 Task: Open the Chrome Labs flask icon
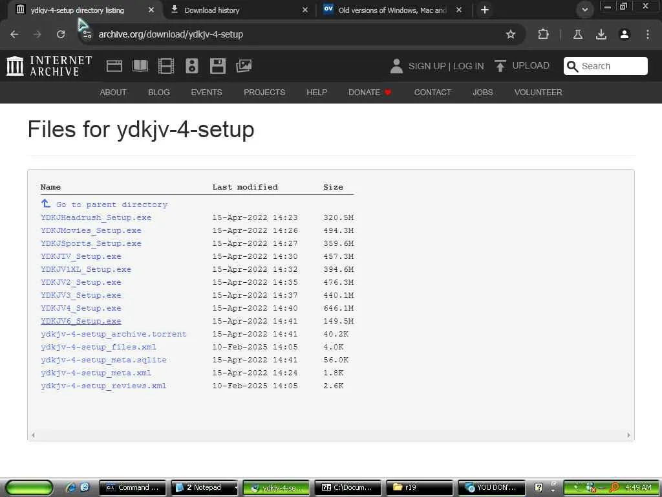pyautogui.click(x=578, y=34)
